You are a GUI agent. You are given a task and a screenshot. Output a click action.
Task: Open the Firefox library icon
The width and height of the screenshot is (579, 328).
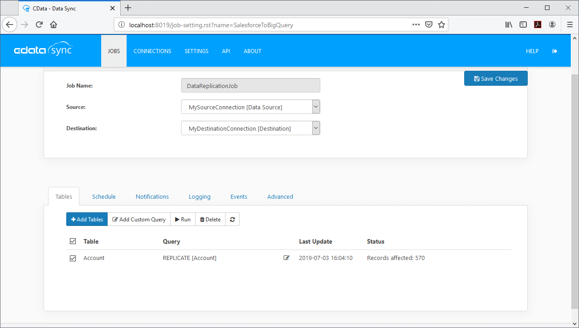point(509,25)
